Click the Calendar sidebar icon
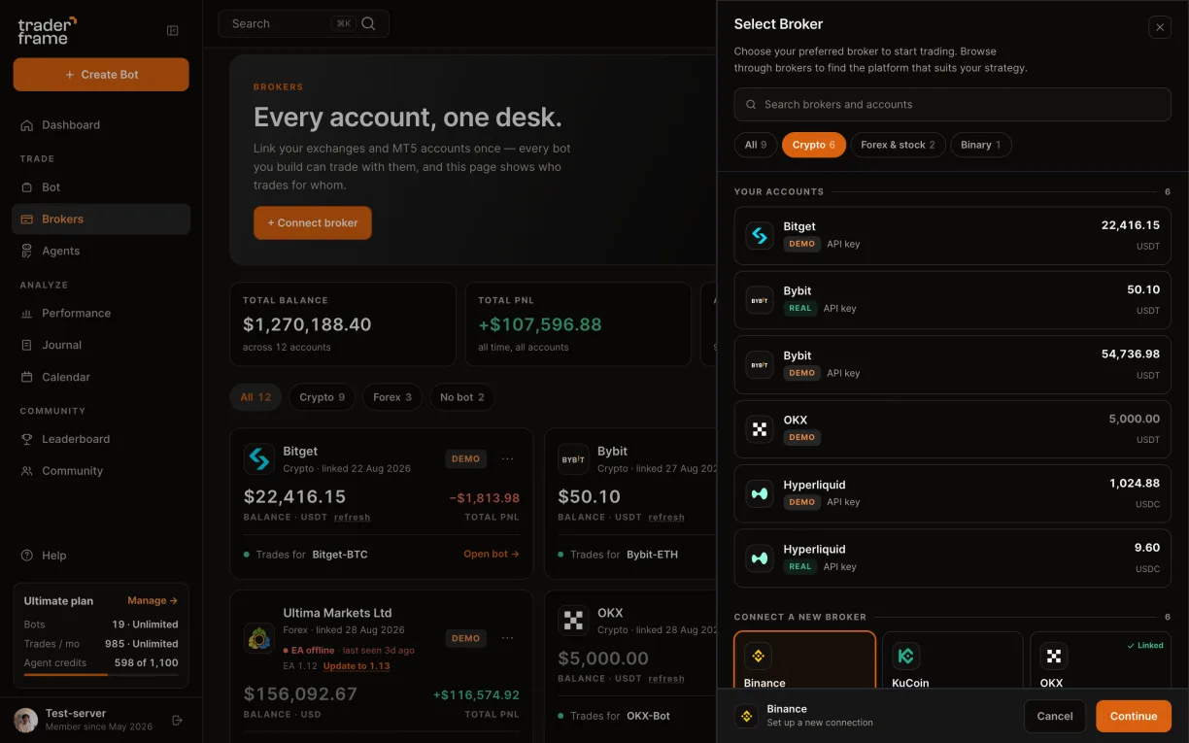 point(27,377)
